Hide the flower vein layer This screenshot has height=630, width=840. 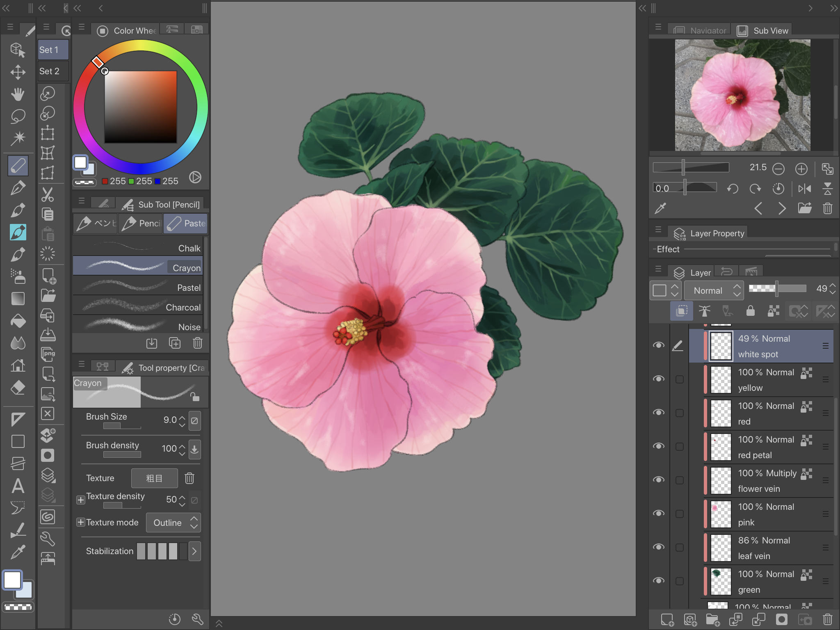[x=659, y=479]
